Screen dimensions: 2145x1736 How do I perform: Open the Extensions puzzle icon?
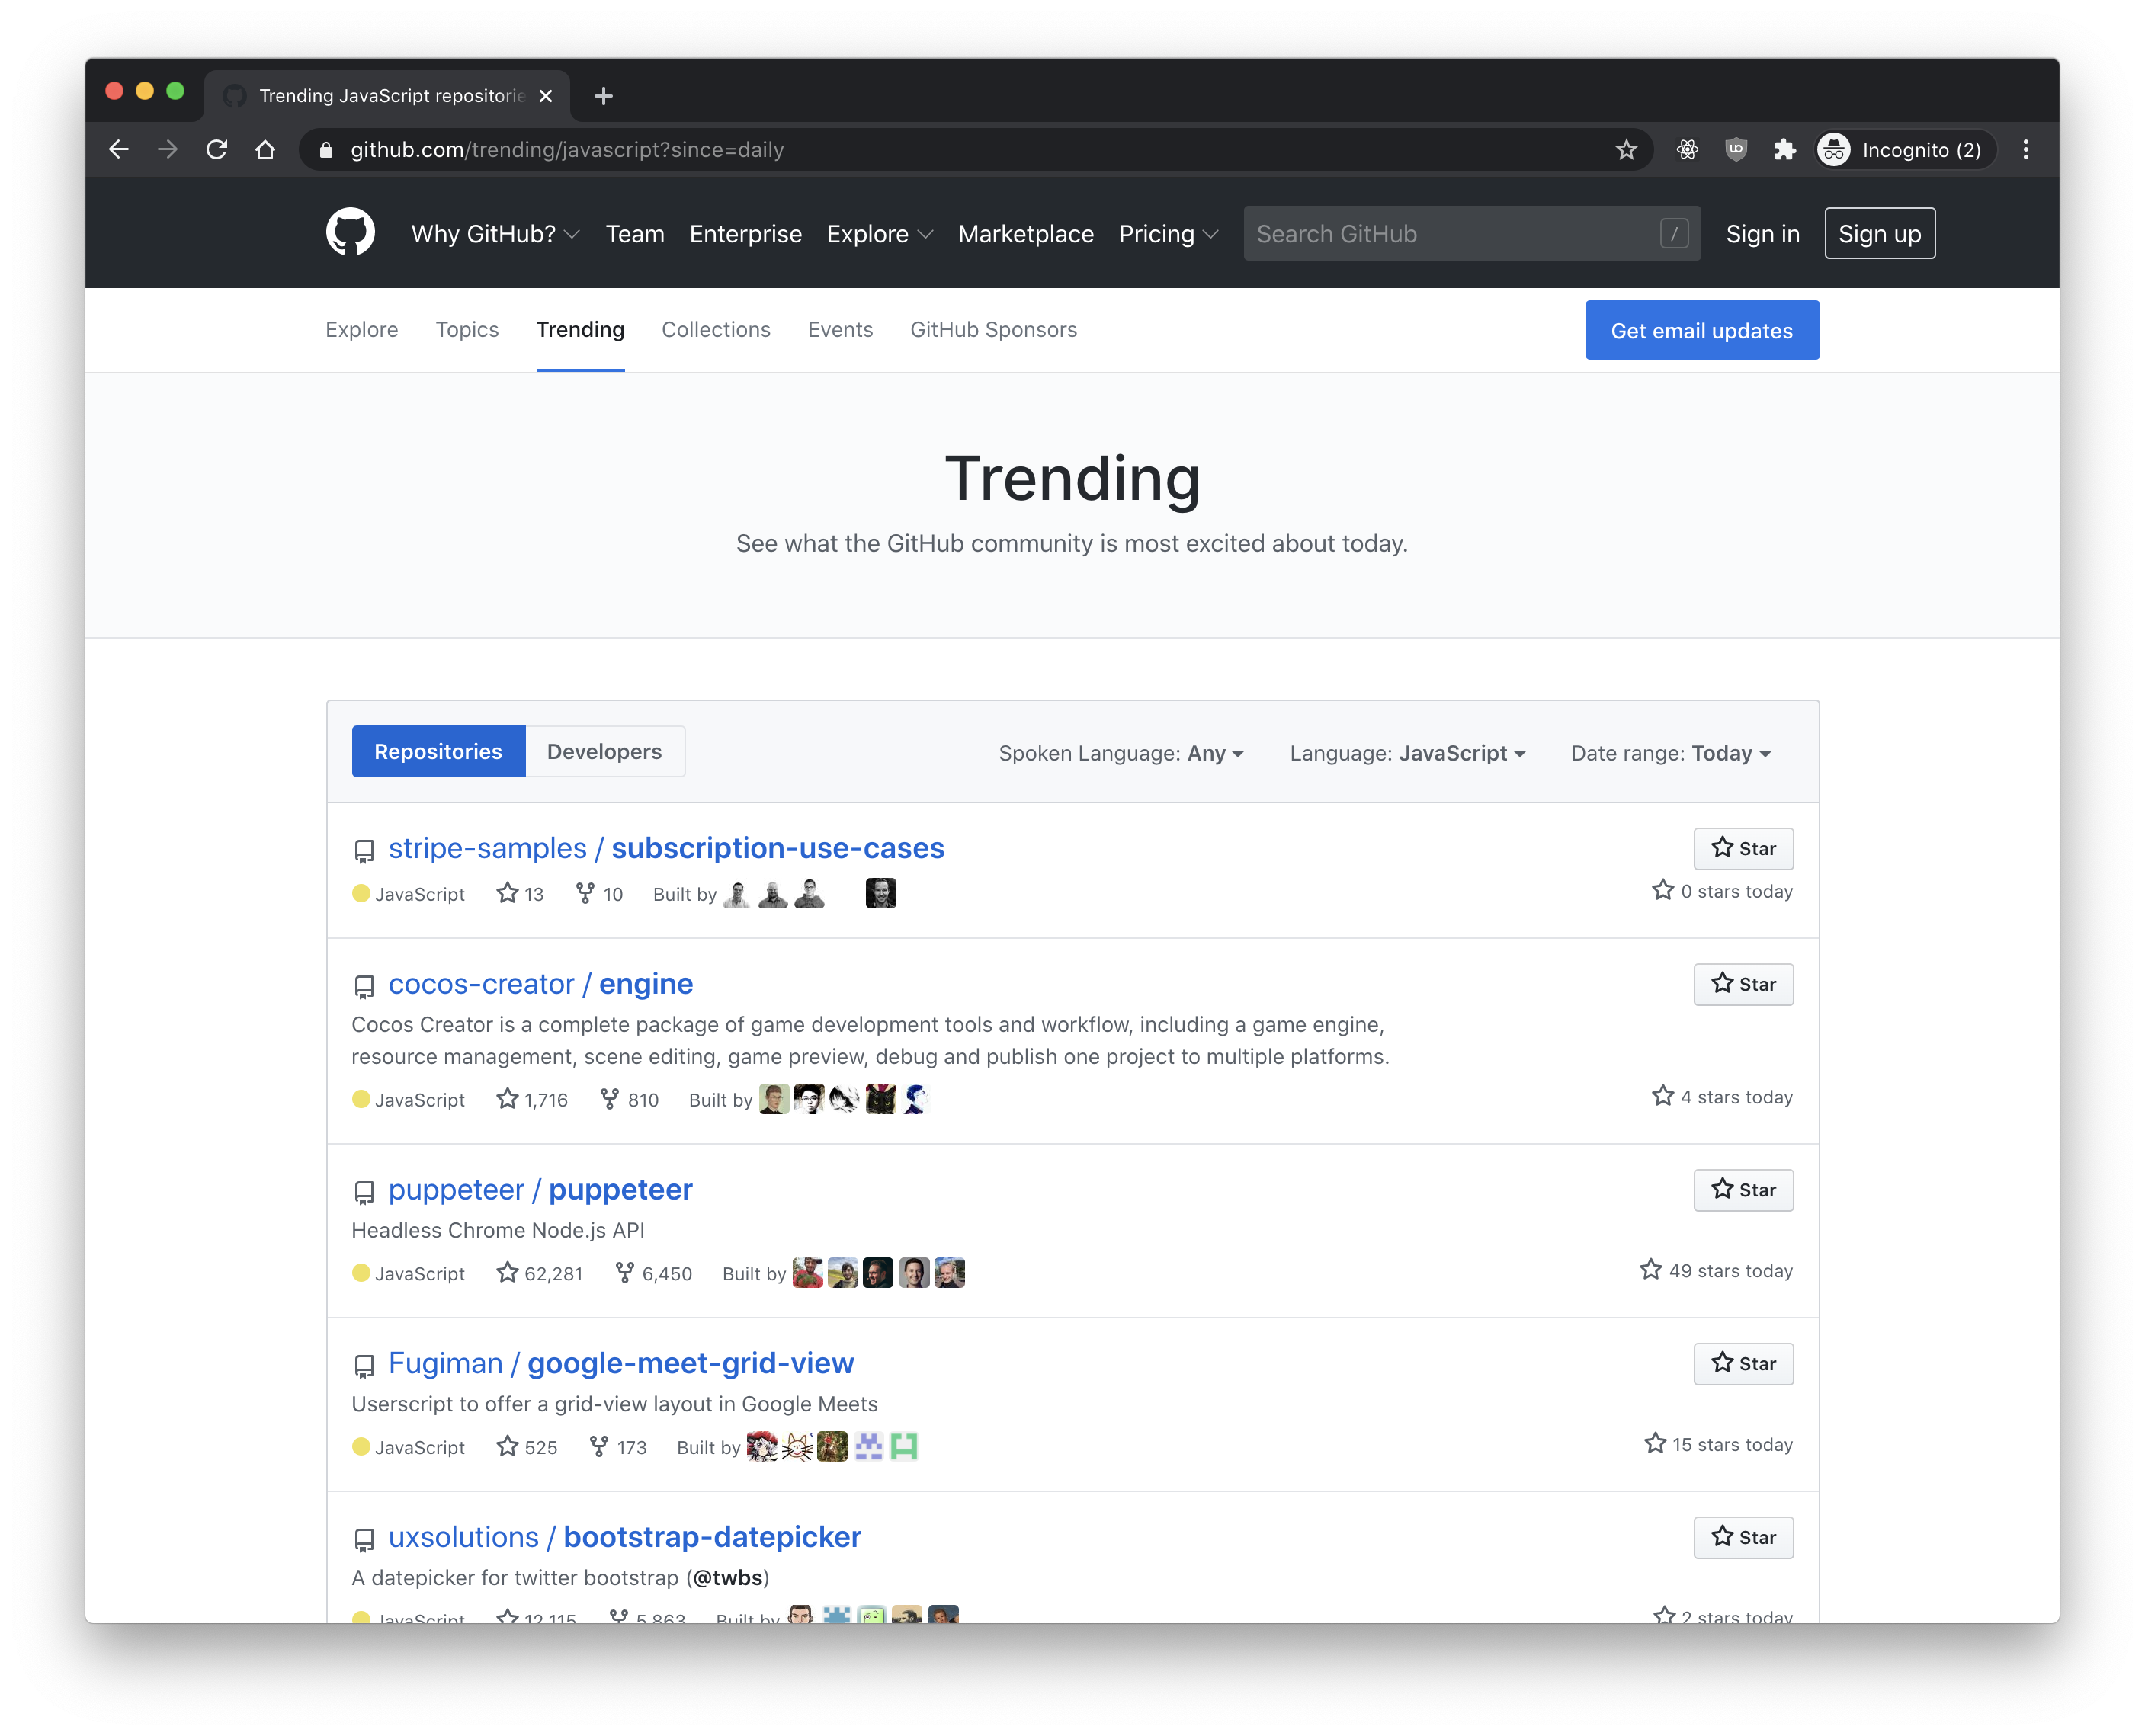[x=1784, y=150]
